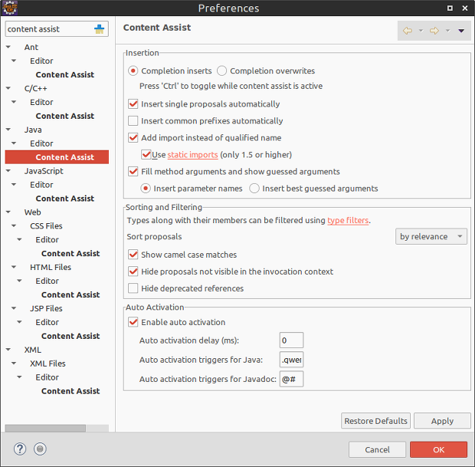Select Completion inserts radio button

point(133,71)
